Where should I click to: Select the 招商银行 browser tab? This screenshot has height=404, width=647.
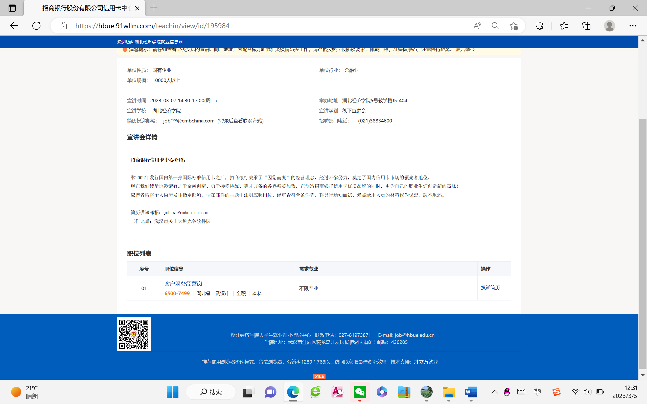click(86, 8)
